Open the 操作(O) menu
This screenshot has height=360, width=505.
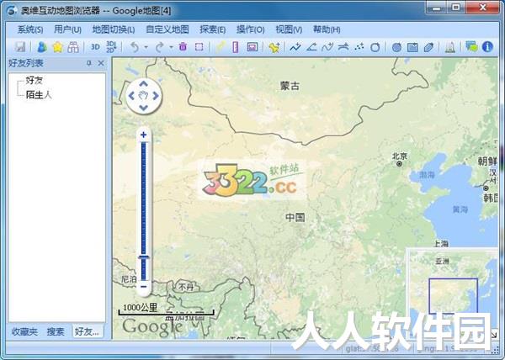click(251, 29)
